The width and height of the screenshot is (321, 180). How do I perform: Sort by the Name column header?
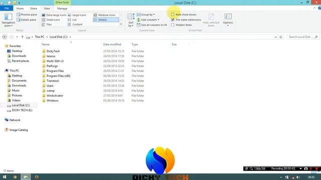pos(46,44)
